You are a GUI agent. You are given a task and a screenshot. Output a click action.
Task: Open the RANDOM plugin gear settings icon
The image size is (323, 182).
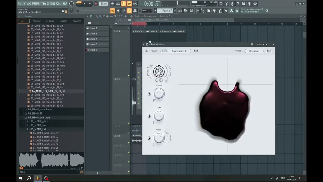[x=147, y=44]
